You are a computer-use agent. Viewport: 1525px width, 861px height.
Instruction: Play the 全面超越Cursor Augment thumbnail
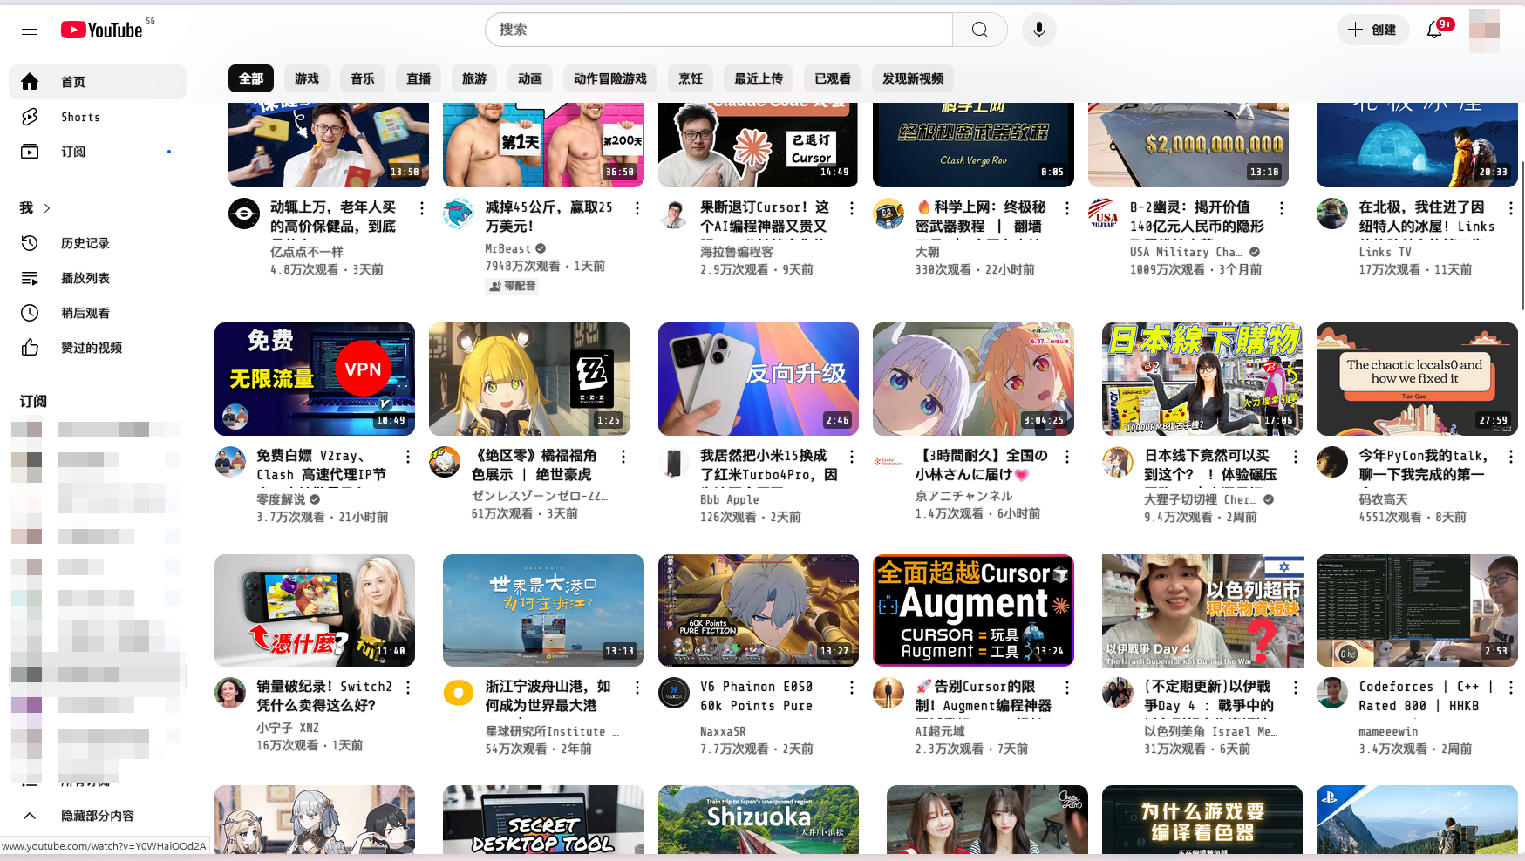pyautogui.click(x=973, y=610)
